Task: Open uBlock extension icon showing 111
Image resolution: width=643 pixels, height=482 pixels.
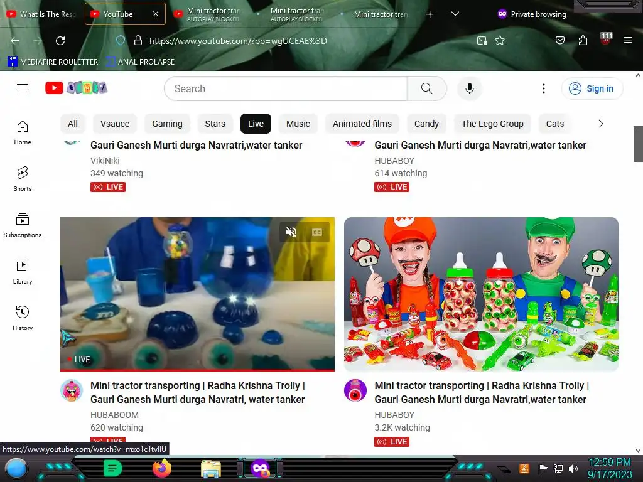Action: [x=606, y=39]
